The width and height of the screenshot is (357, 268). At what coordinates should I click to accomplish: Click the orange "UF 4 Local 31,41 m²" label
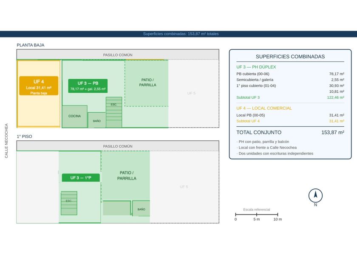39,86
